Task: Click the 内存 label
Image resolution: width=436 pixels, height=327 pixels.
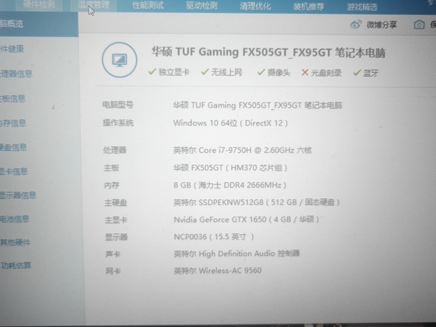Action: tap(112, 185)
